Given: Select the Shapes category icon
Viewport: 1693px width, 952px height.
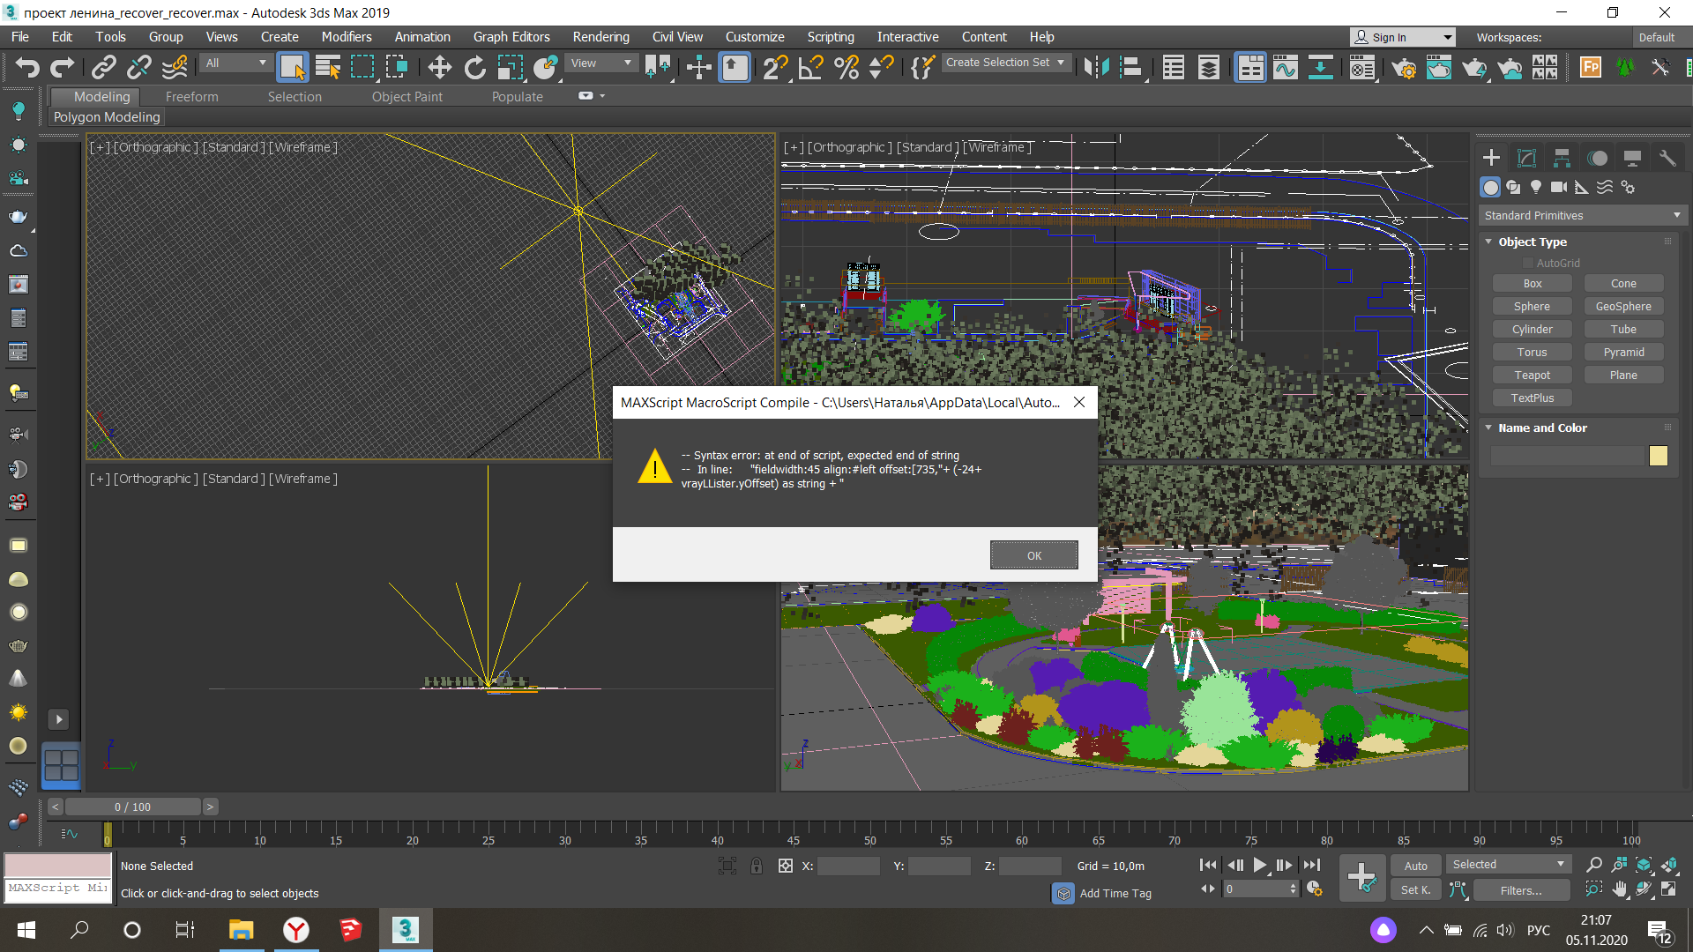Looking at the screenshot, I should tap(1513, 187).
